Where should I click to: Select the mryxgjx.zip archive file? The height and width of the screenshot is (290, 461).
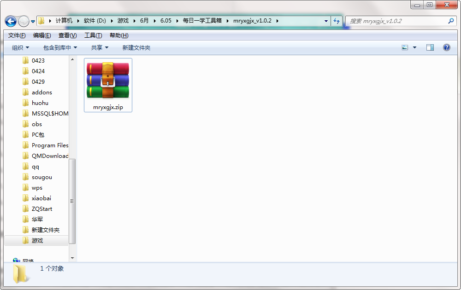[x=108, y=85]
